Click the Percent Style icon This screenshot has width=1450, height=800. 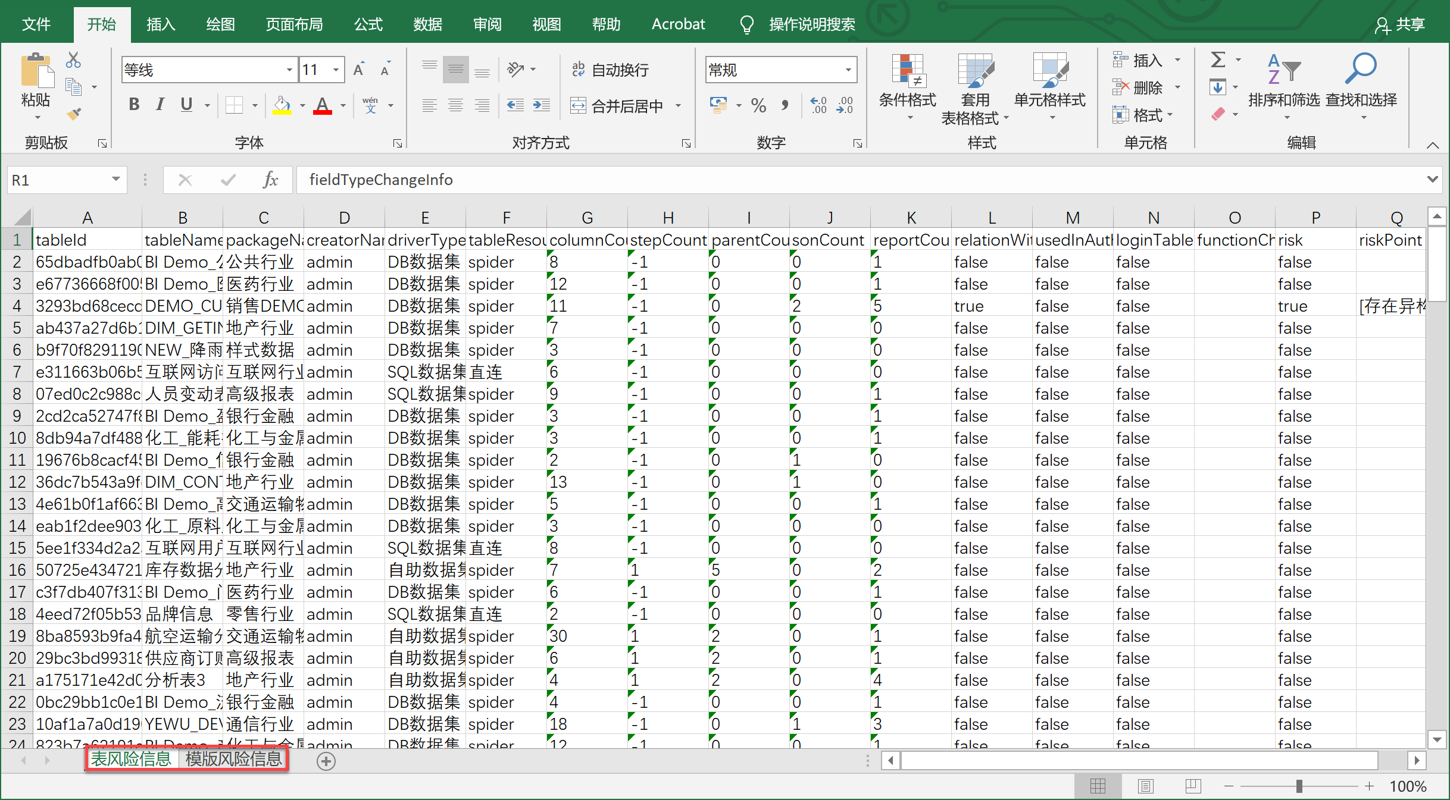[x=758, y=106]
